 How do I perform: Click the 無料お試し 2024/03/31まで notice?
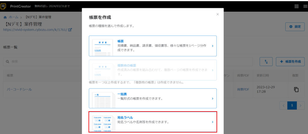[52, 6]
